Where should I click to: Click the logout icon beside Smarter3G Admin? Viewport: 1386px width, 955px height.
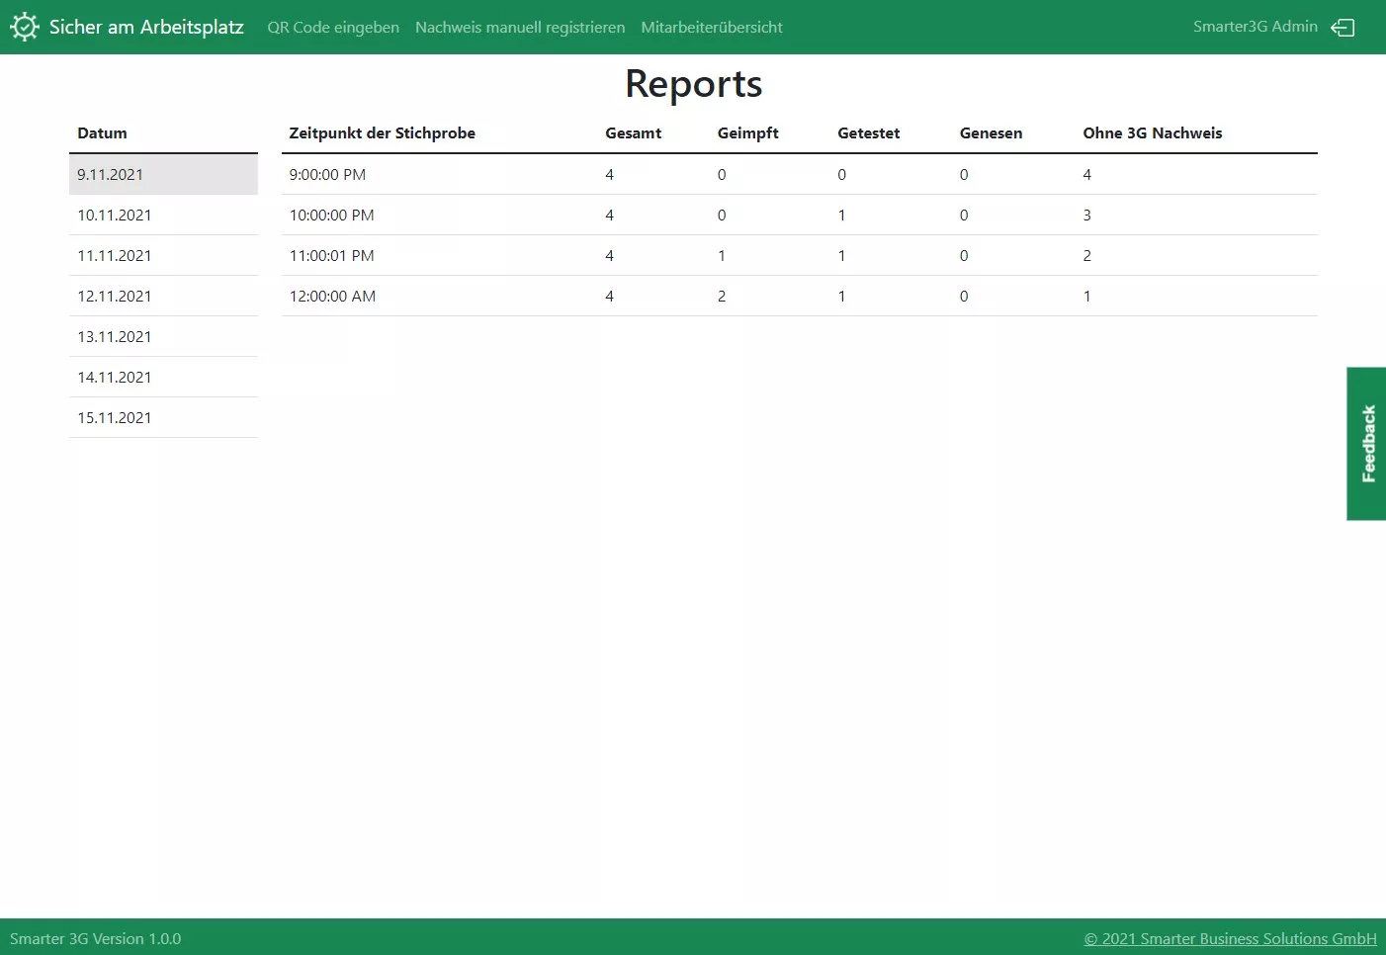(1343, 28)
